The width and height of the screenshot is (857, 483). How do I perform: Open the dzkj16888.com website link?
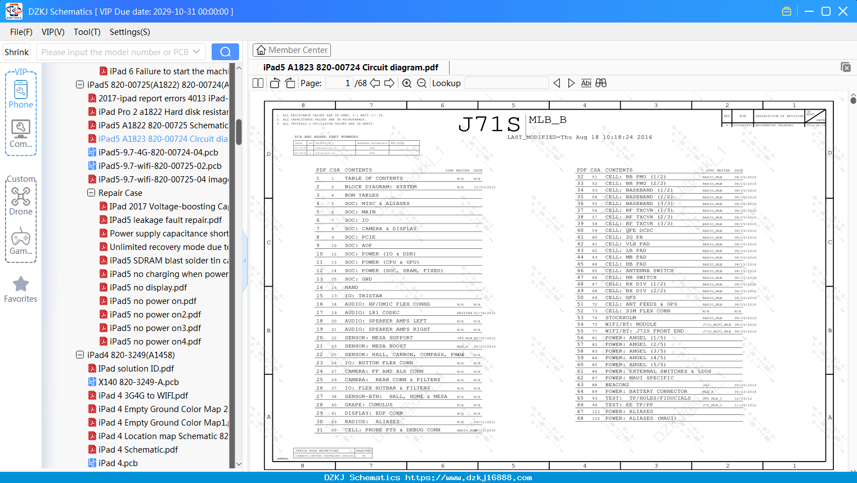(x=469, y=478)
